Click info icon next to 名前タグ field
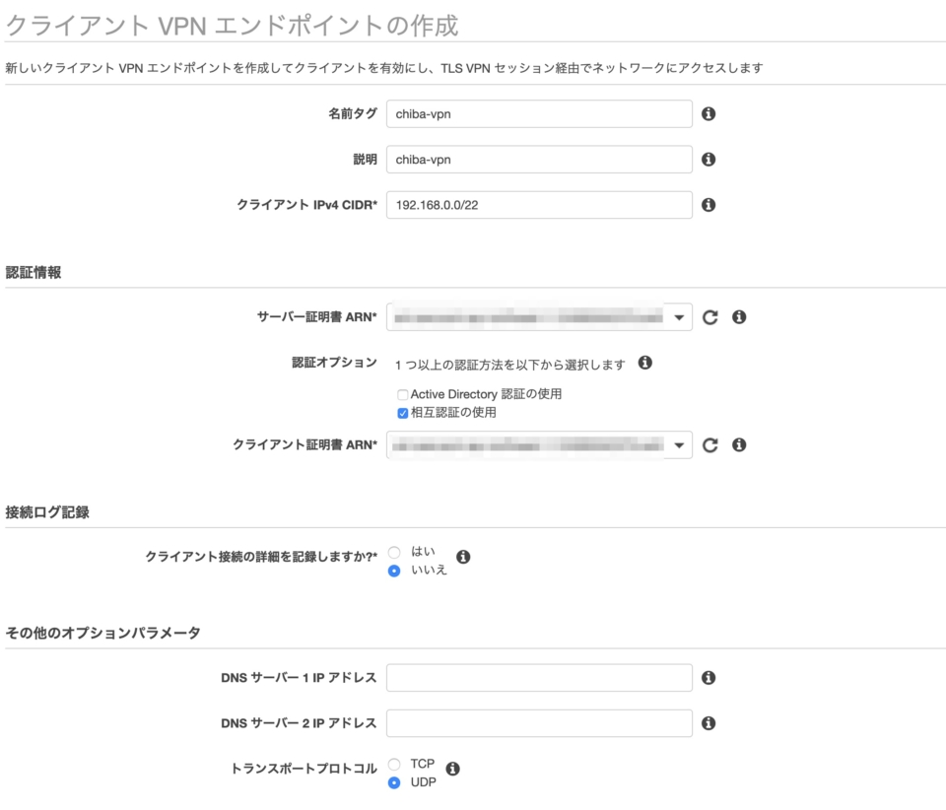Image resolution: width=946 pixels, height=810 pixels. (x=709, y=113)
